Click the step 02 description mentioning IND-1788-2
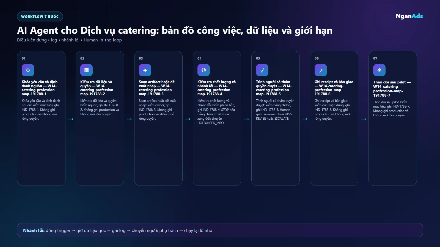The image size is (440, 247). 100,108
